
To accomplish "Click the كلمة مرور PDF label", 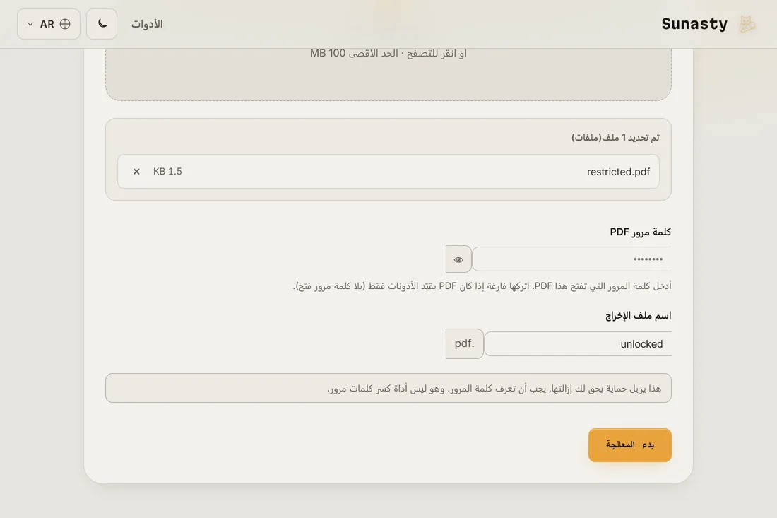I will pyautogui.click(x=640, y=232).
